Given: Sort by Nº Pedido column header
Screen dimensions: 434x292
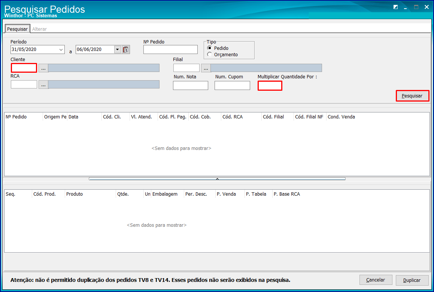Looking at the screenshot, I should [24, 117].
